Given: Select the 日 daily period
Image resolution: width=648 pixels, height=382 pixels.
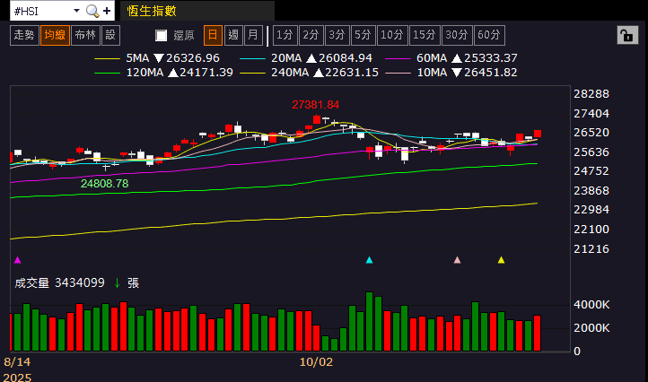Looking at the screenshot, I should [x=213, y=35].
